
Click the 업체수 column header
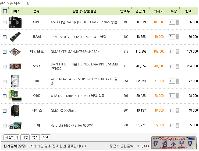pos(125,11)
